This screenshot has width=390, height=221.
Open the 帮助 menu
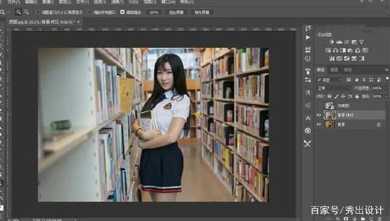tap(187, 2)
